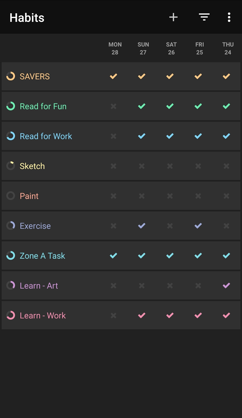Mark Paint done for Saturday 26

point(170,196)
